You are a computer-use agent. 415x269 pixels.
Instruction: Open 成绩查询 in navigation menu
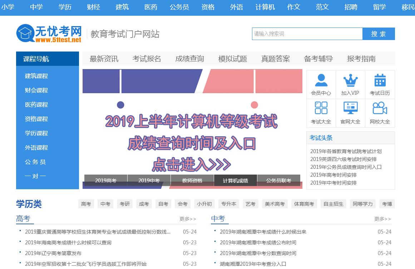189,59
